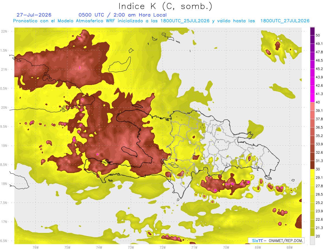The image size is (325, 251).
Task: Click the colorbar value "32.6"
Action: click(319, 152)
